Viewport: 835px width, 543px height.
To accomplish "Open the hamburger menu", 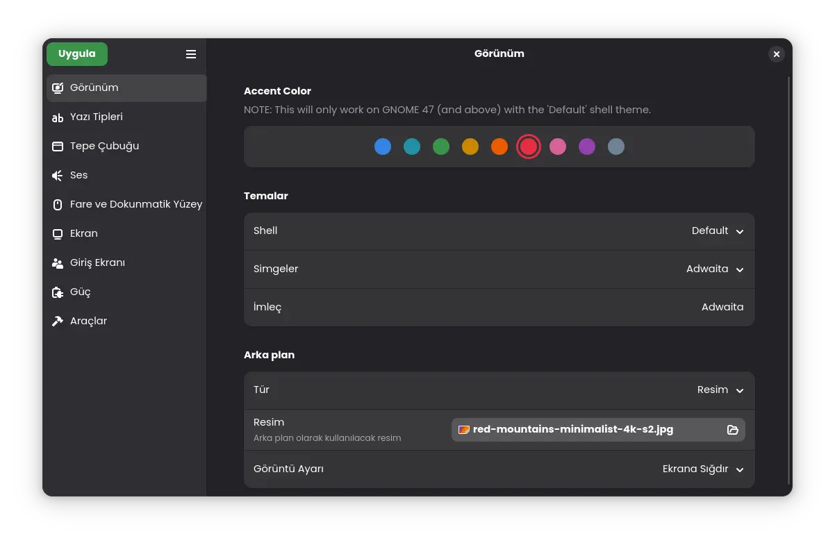I will [191, 54].
